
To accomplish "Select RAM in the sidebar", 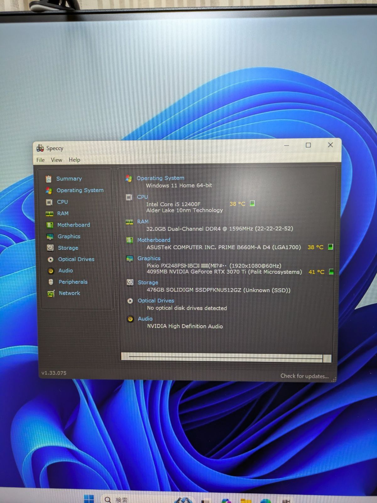I will coord(63,213).
